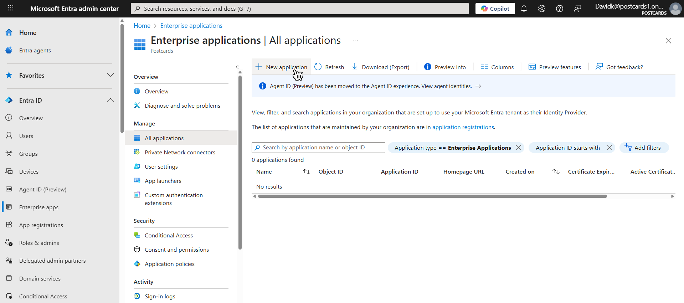The width and height of the screenshot is (684, 303).
Task: Click the Home breadcrumb link
Action: tap(142, 26)
